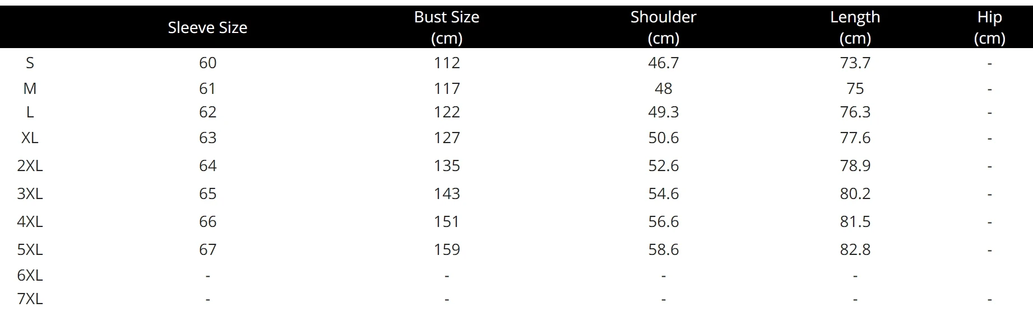This screenshot has width=1033, height=317.
Task: Select the 3XL size row label
Action: point(30,193)
